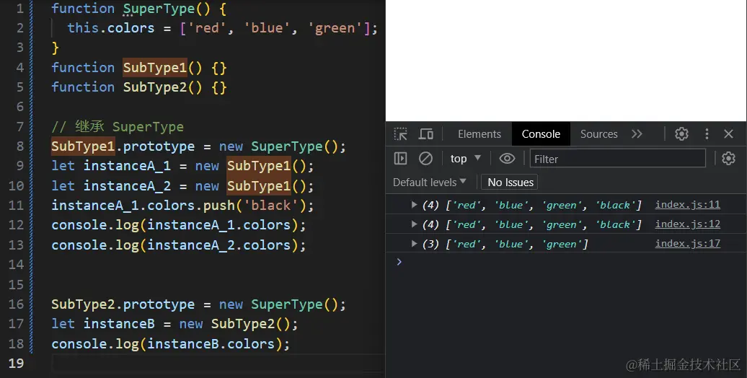The image size is (747, 378).
Task: Click 'push' on line 11
Action: pyautogui.click(x=219, y=206)
